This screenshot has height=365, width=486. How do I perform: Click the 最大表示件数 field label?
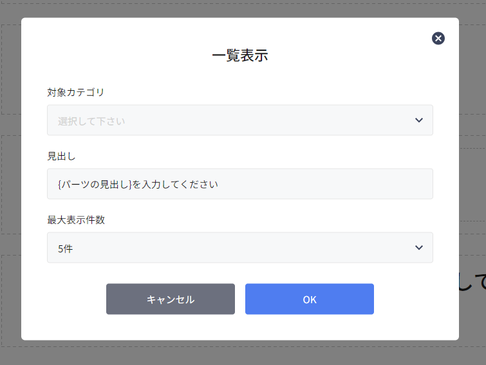click(75, 220)
